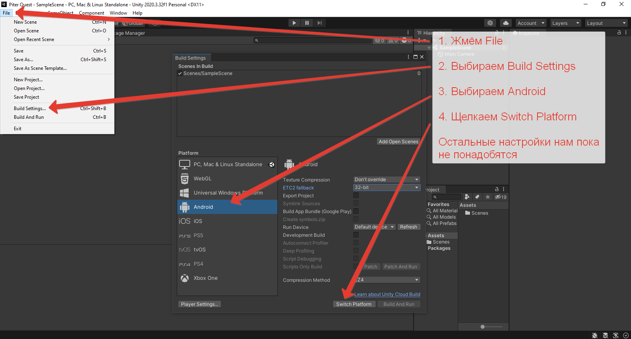This screenshot has width=631, height=339.
Task: Select the iOS platform
Action: (227, 221)
